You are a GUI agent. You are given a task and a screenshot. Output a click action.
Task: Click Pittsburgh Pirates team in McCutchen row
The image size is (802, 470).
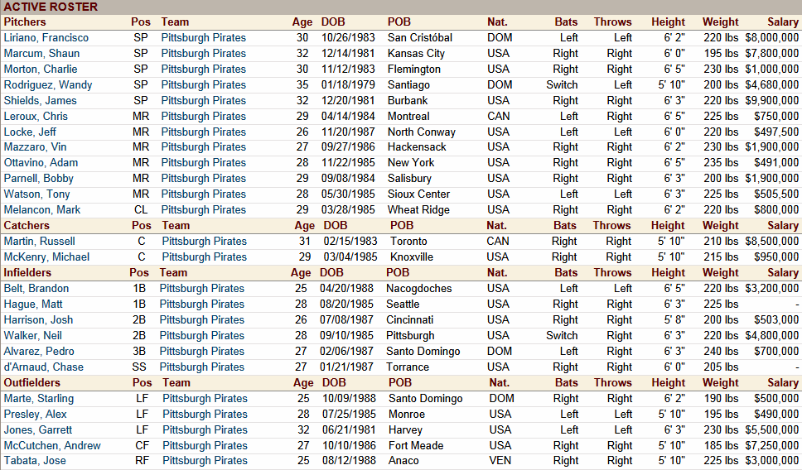[x=205, y=446]
